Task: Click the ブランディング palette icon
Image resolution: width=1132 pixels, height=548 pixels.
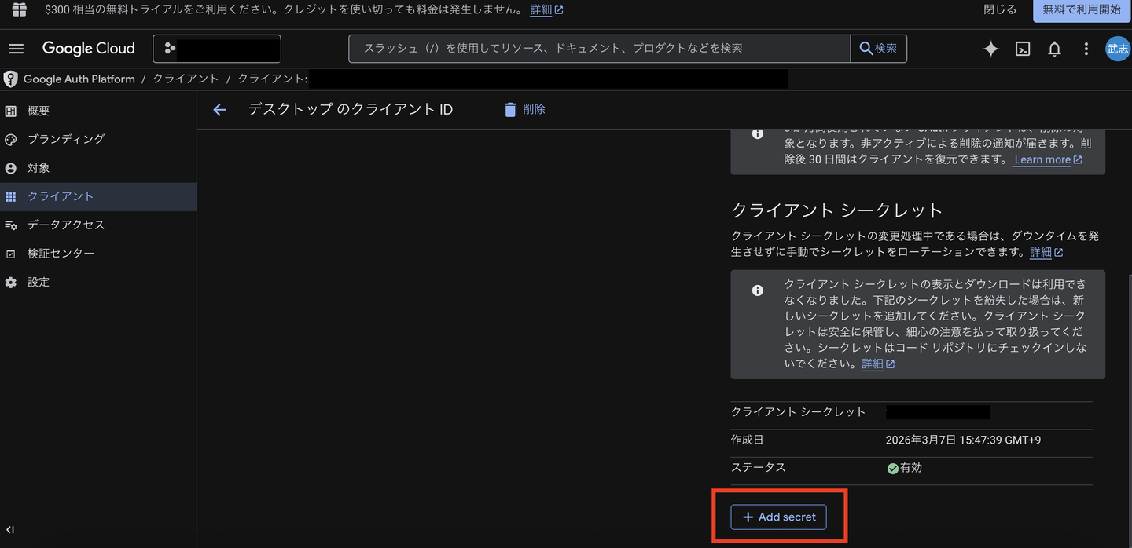Action: [10, 140]
